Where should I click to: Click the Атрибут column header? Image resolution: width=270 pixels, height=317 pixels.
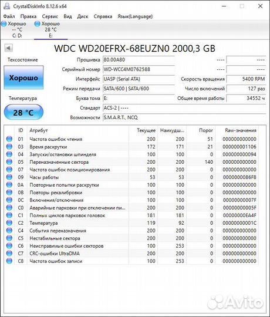click(x=39, y=130)
